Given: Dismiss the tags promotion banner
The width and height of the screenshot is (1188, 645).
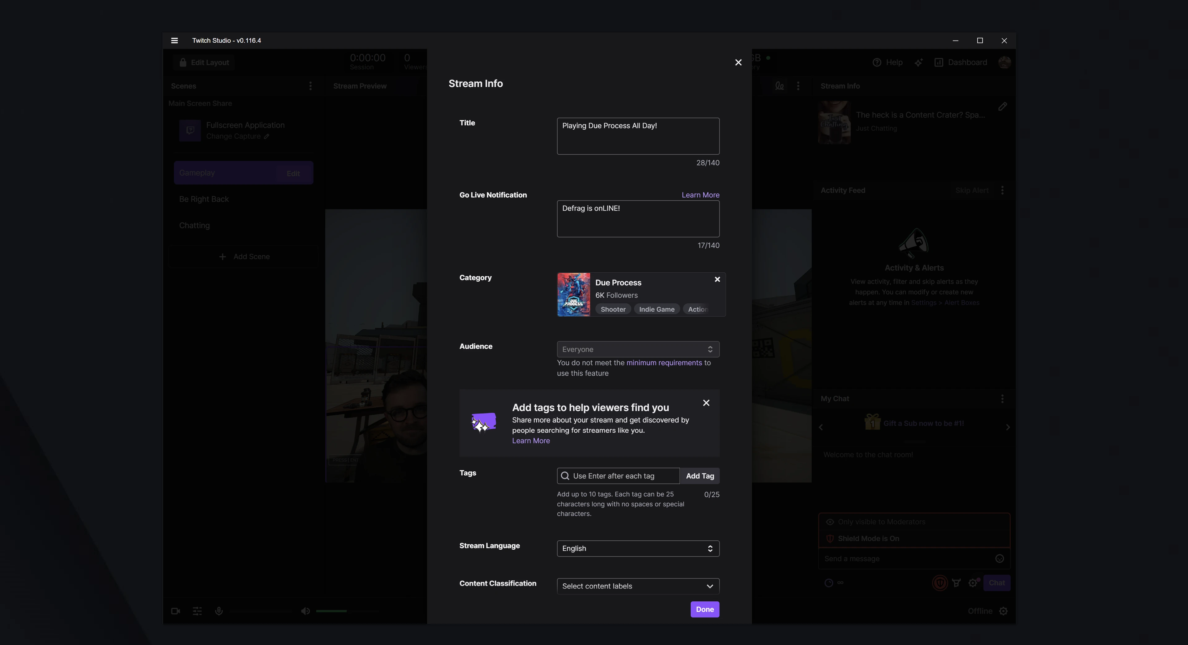Looking at the screenshot, I should pos(706,403).
